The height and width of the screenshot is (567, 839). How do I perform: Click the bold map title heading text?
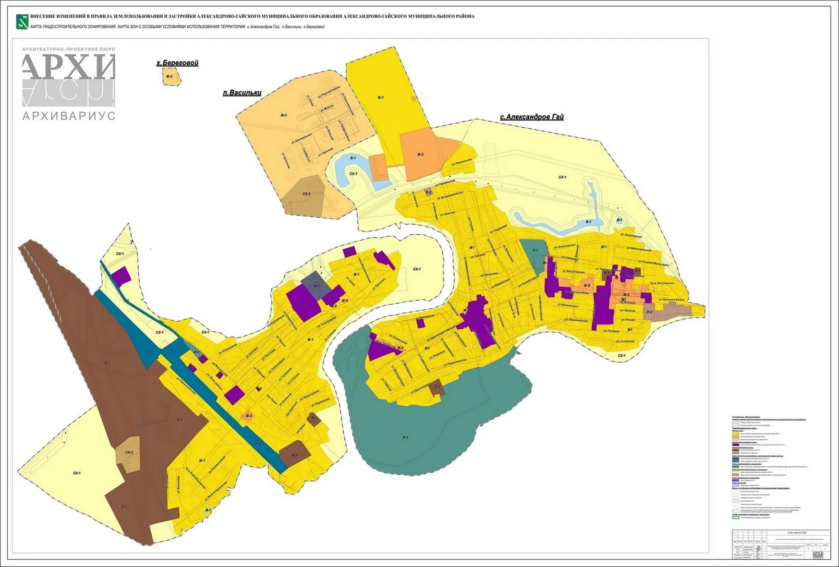pyautogui.click(x=252, y=16)
